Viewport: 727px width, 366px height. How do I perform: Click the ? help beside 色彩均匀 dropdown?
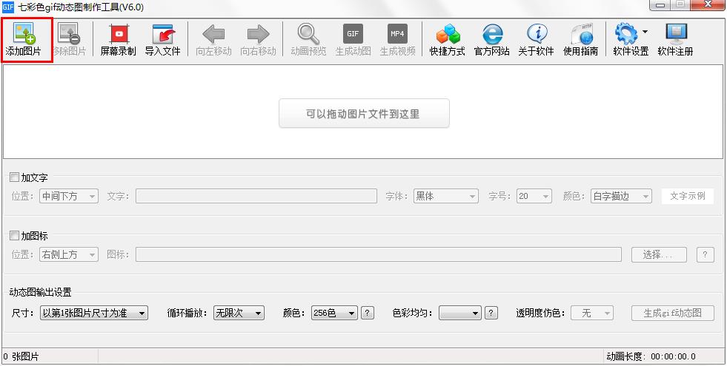click(491, 313)
